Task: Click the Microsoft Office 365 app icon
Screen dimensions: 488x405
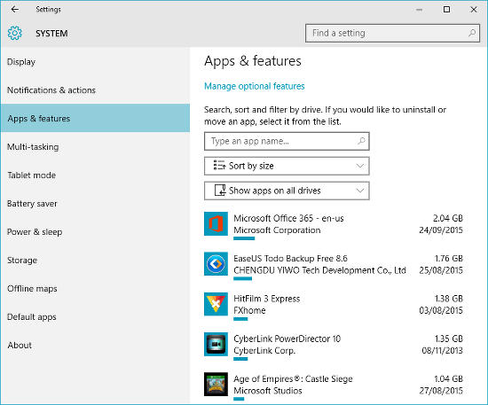Action: point(216,224)
